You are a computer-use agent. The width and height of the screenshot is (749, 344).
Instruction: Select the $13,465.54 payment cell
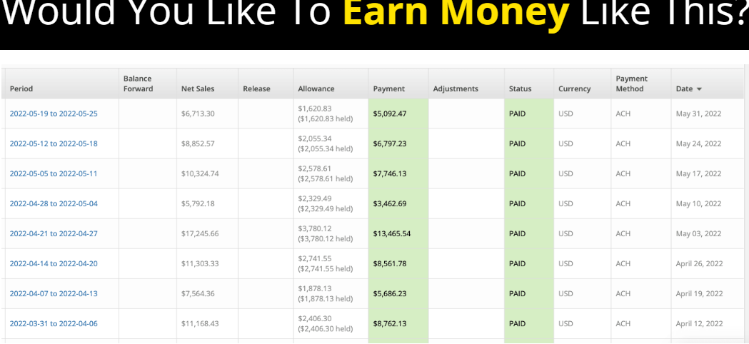click(x=392, y=233)
